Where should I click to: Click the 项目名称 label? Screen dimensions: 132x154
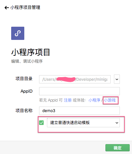click(24, 110)
